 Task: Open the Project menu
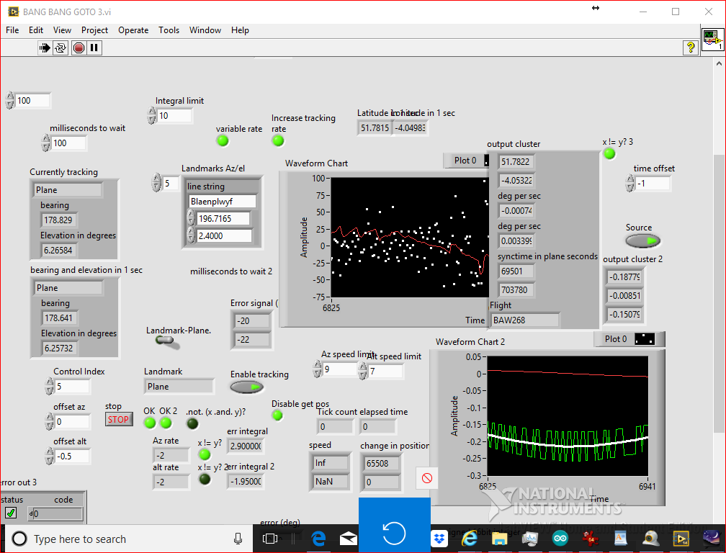tap(94, 30)
